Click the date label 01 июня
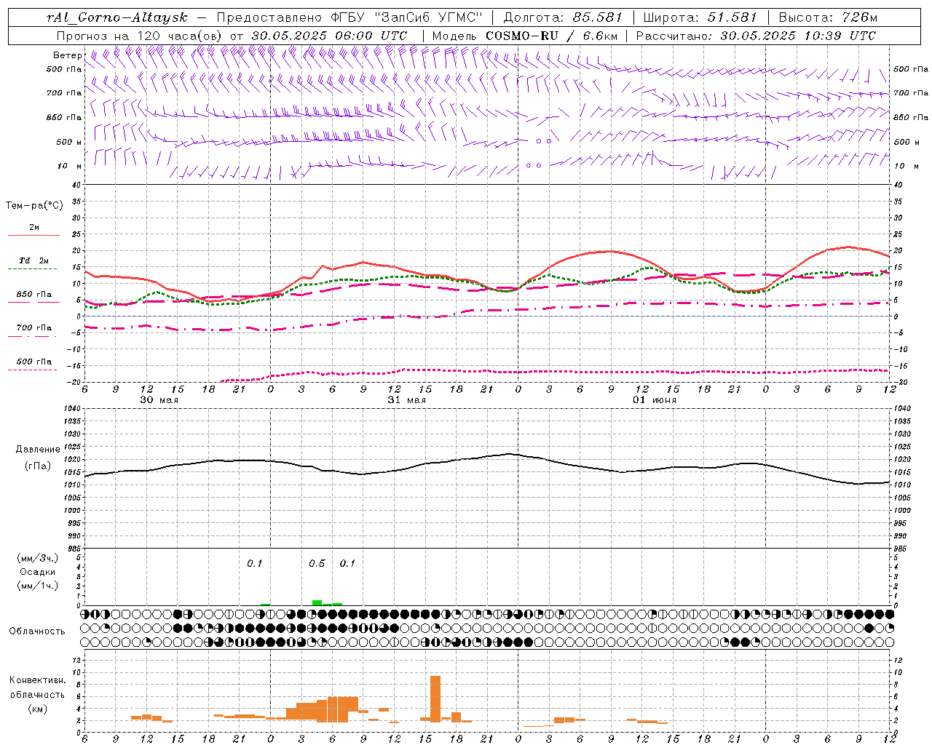 coord(654,400)
